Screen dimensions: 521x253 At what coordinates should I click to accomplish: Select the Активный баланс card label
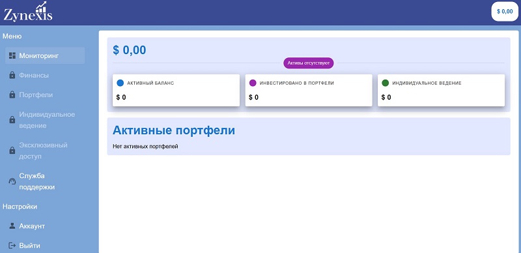pos(150,83)
